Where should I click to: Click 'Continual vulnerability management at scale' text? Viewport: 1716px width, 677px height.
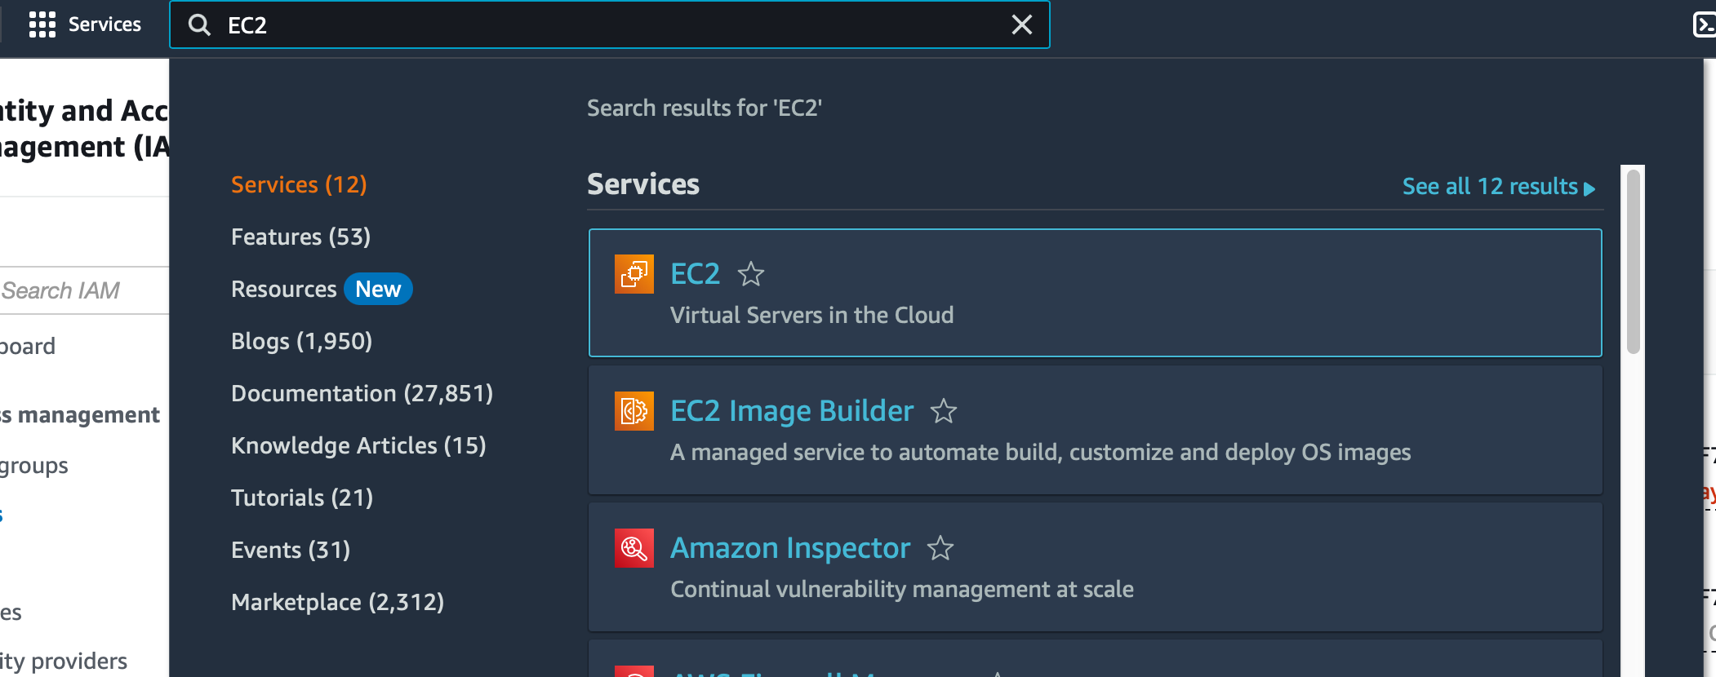pyautogui.click(x=902, y=589)
